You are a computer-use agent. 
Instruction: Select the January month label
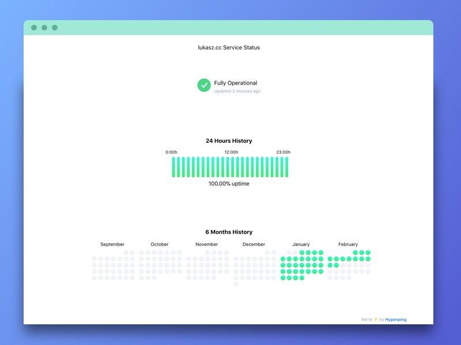(x=301, y=244)
